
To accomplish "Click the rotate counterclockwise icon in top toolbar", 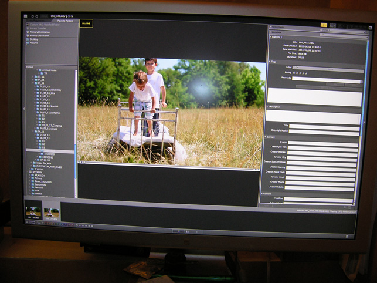I will (32, 16).
